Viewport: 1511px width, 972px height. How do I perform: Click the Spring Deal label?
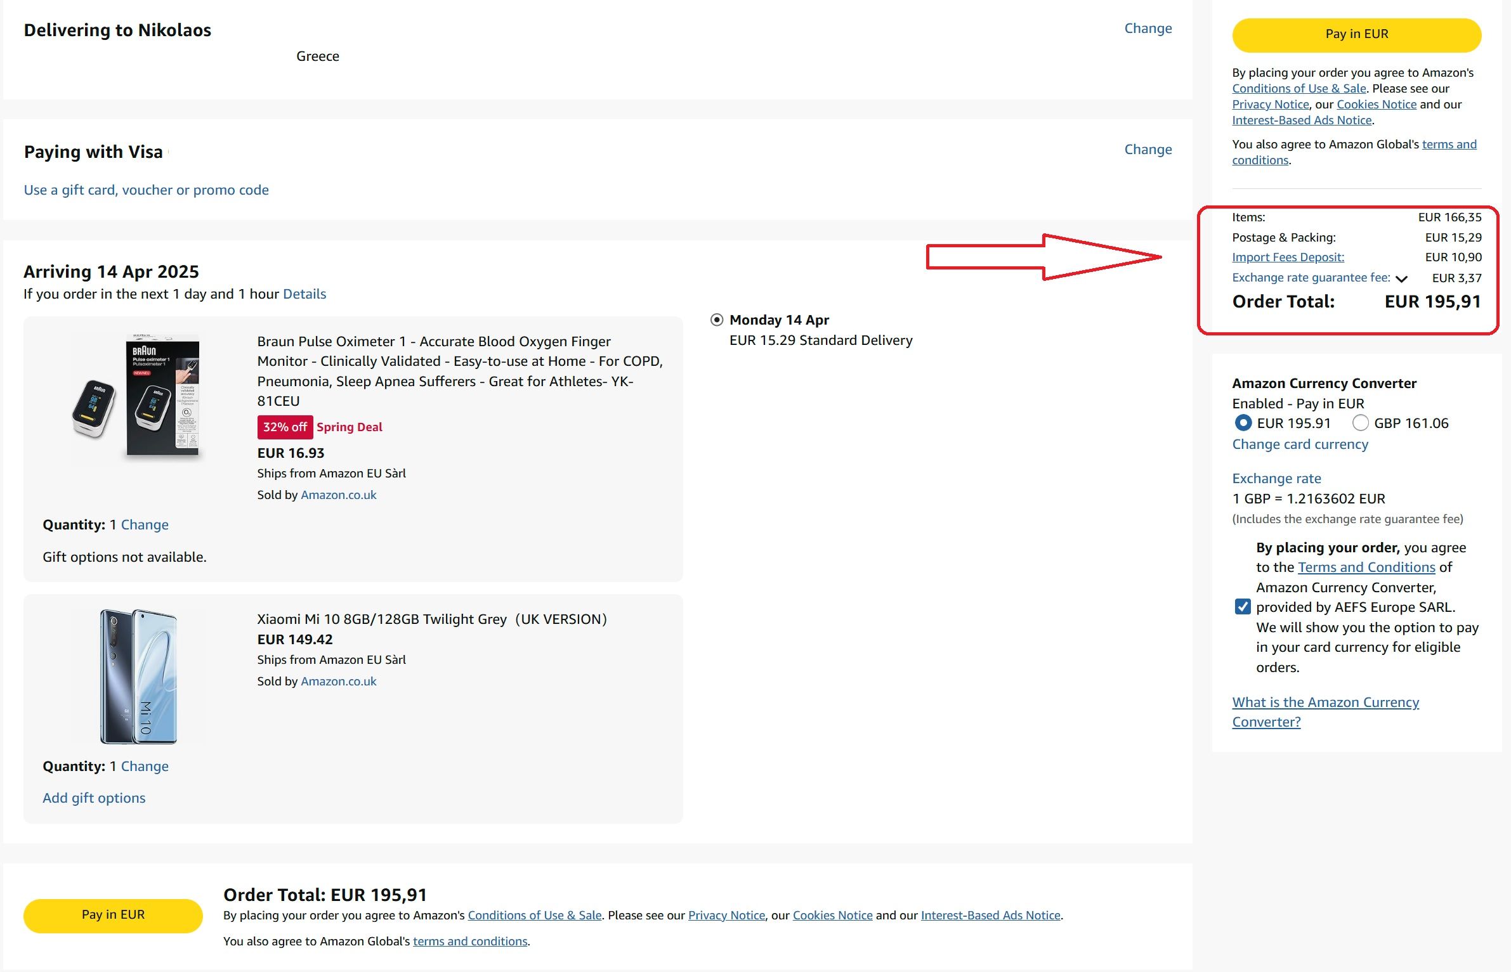[350, 427]
